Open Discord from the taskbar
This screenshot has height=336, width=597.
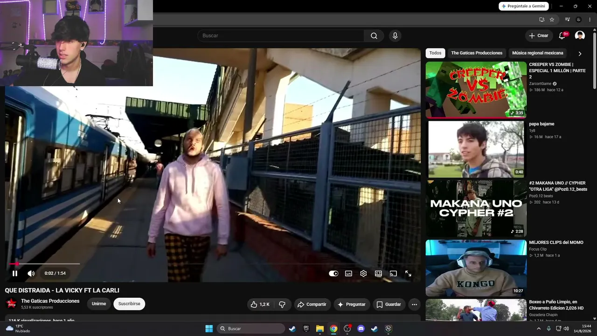(x=361, y=329)
